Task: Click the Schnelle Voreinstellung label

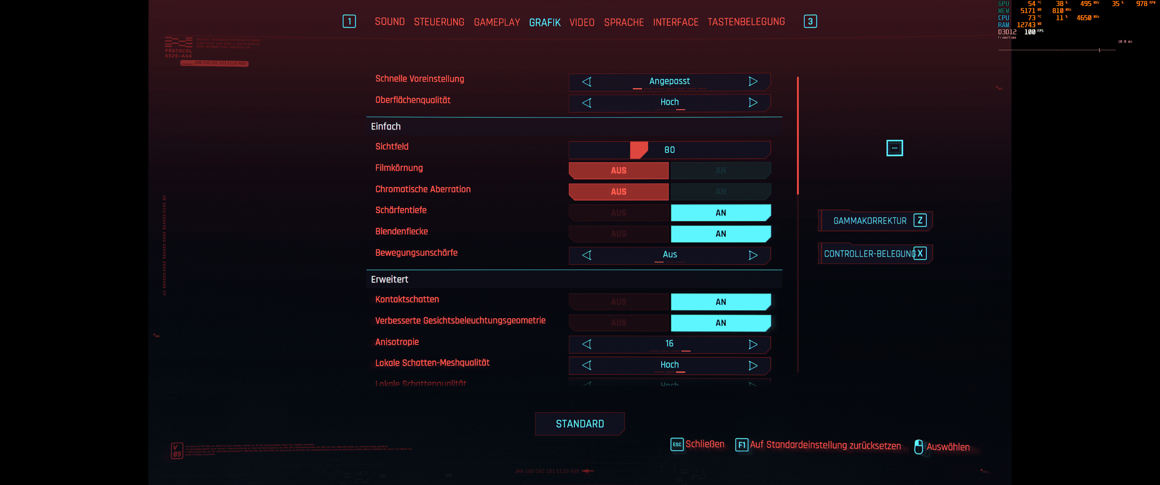Action: pyautogui.click(x=419, y=79)
